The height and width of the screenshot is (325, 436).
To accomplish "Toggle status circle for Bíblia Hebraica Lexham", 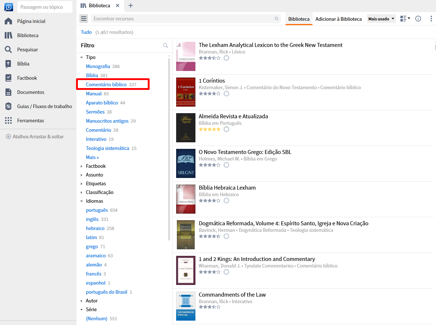I will click(226, 201).
